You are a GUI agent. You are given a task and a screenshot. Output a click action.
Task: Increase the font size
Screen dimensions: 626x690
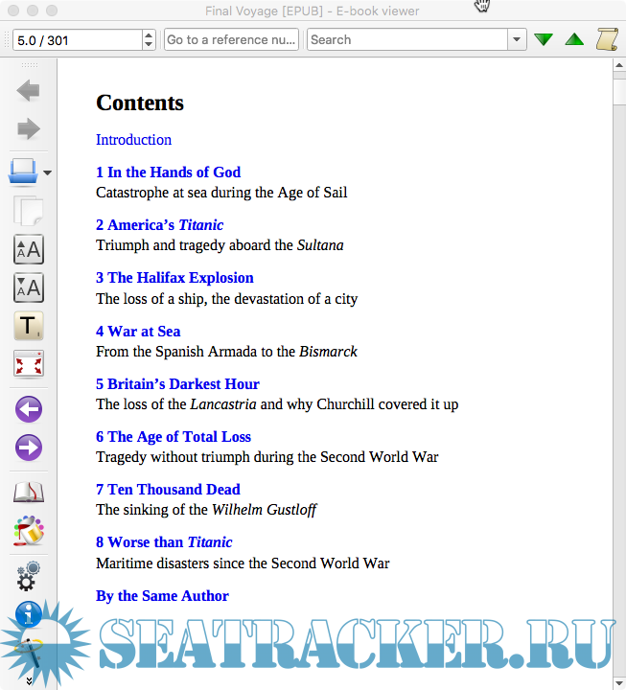pos(29,249)
